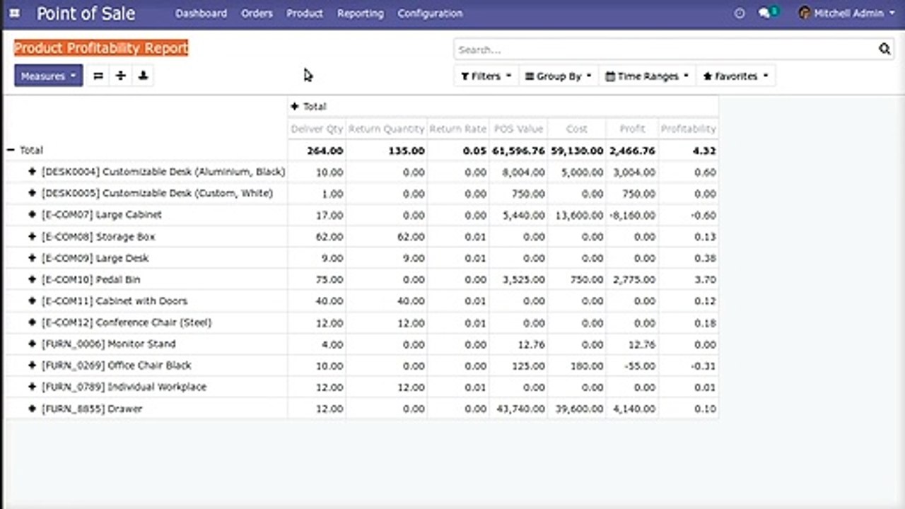Click the Expand all pivot icon
Screen dimensions: 905x509
(121, 76)
